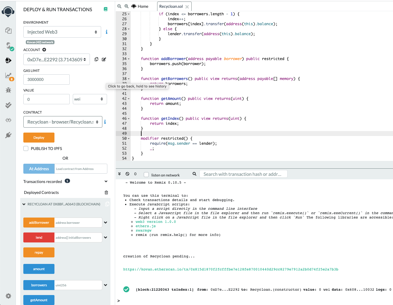Close the Recycloan.sol tab
The image size is (393, 305).
187,7
